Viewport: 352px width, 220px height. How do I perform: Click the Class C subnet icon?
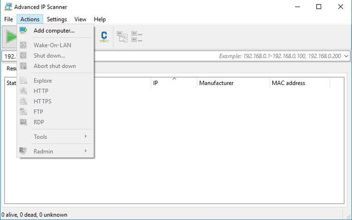click(104, 37)
